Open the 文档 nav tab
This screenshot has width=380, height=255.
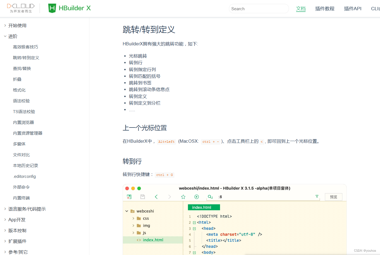click(x=301, y=9)
